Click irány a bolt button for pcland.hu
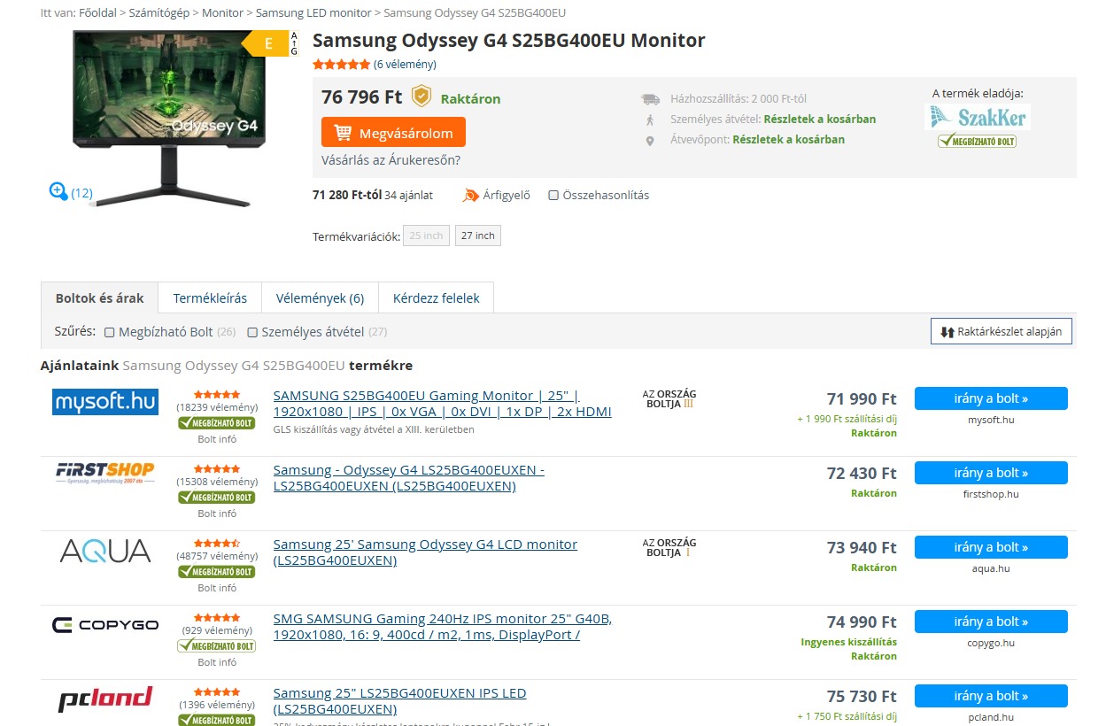This screenshot has width=1106, height=726. [x=991, y=696]
